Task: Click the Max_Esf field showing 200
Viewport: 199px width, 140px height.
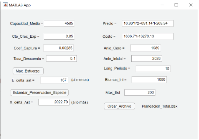Action: click(140, 93)
